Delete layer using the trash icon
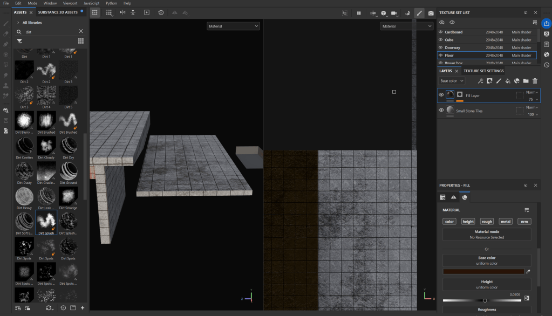Screen dimensions: 552x316 [x=535, y=81]
